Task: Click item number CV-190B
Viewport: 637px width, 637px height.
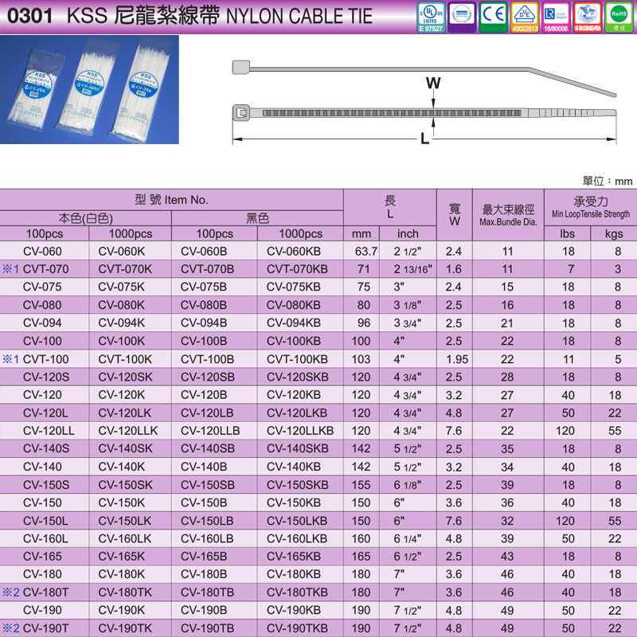Action: [204, 610]
